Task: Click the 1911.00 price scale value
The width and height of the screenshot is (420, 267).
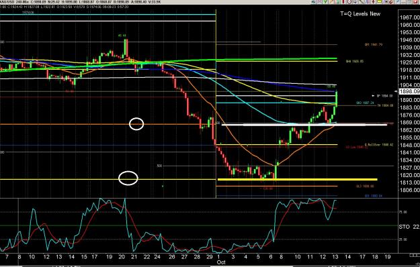Action: [x=409, y=78]
